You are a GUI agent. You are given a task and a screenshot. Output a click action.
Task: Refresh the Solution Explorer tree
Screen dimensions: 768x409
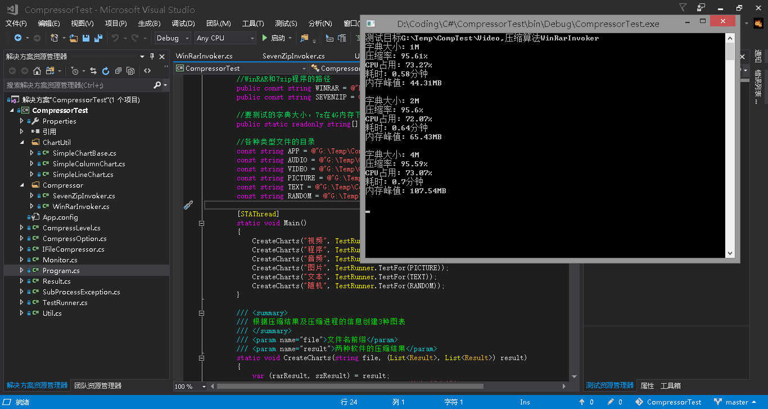click(105, 71)
